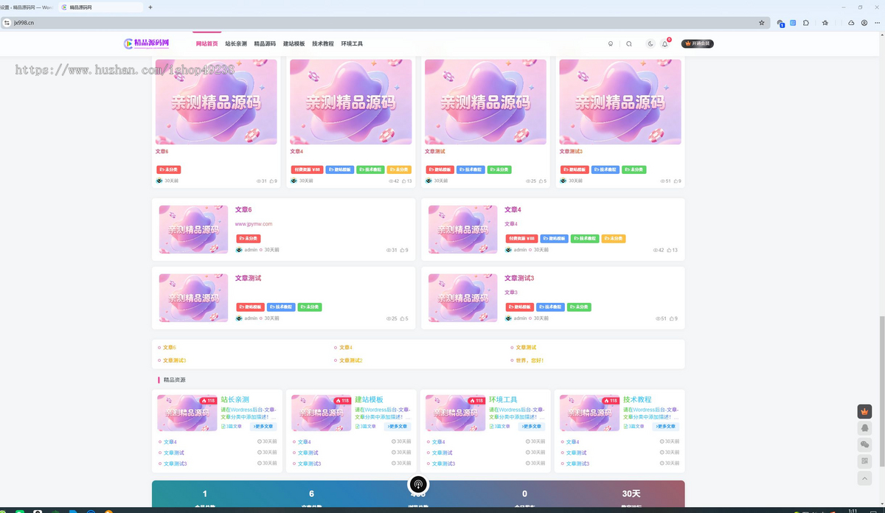This screenshot has height=513, width=885.
Task: Open the 文章6 list card title with www.jpymw.com
Action: pyautogui.click(x=243, y=210)
